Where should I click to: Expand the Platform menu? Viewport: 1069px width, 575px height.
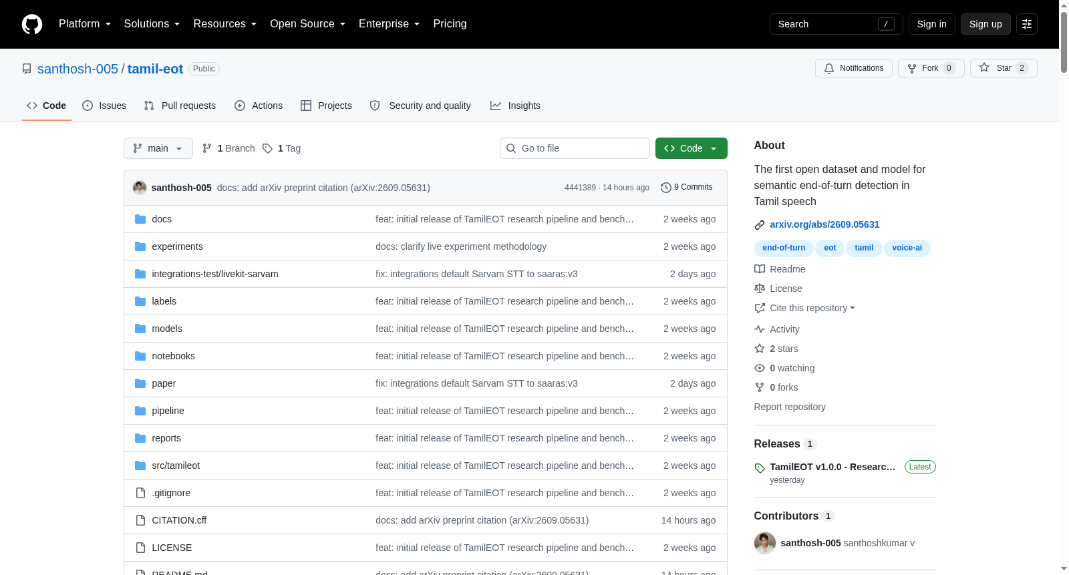point(85,24)
